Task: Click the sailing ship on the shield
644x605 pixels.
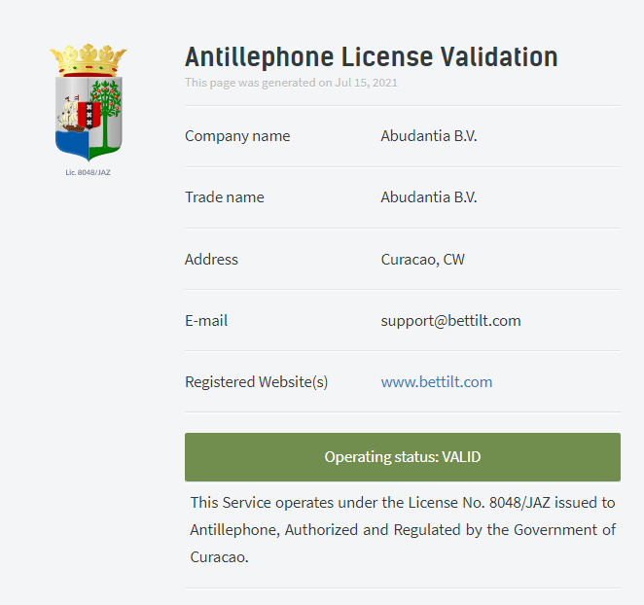Action: click(69, 115)
